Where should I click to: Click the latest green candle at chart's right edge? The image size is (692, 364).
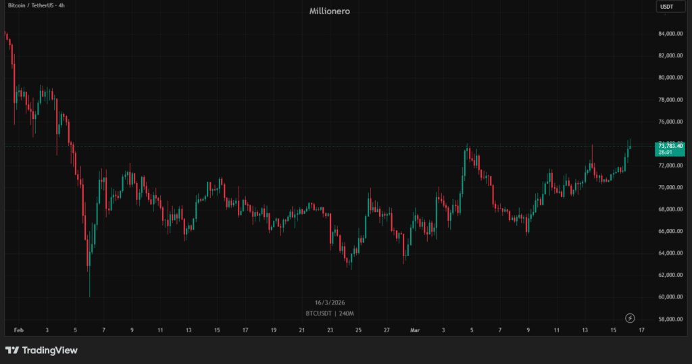tap(630, 145)
